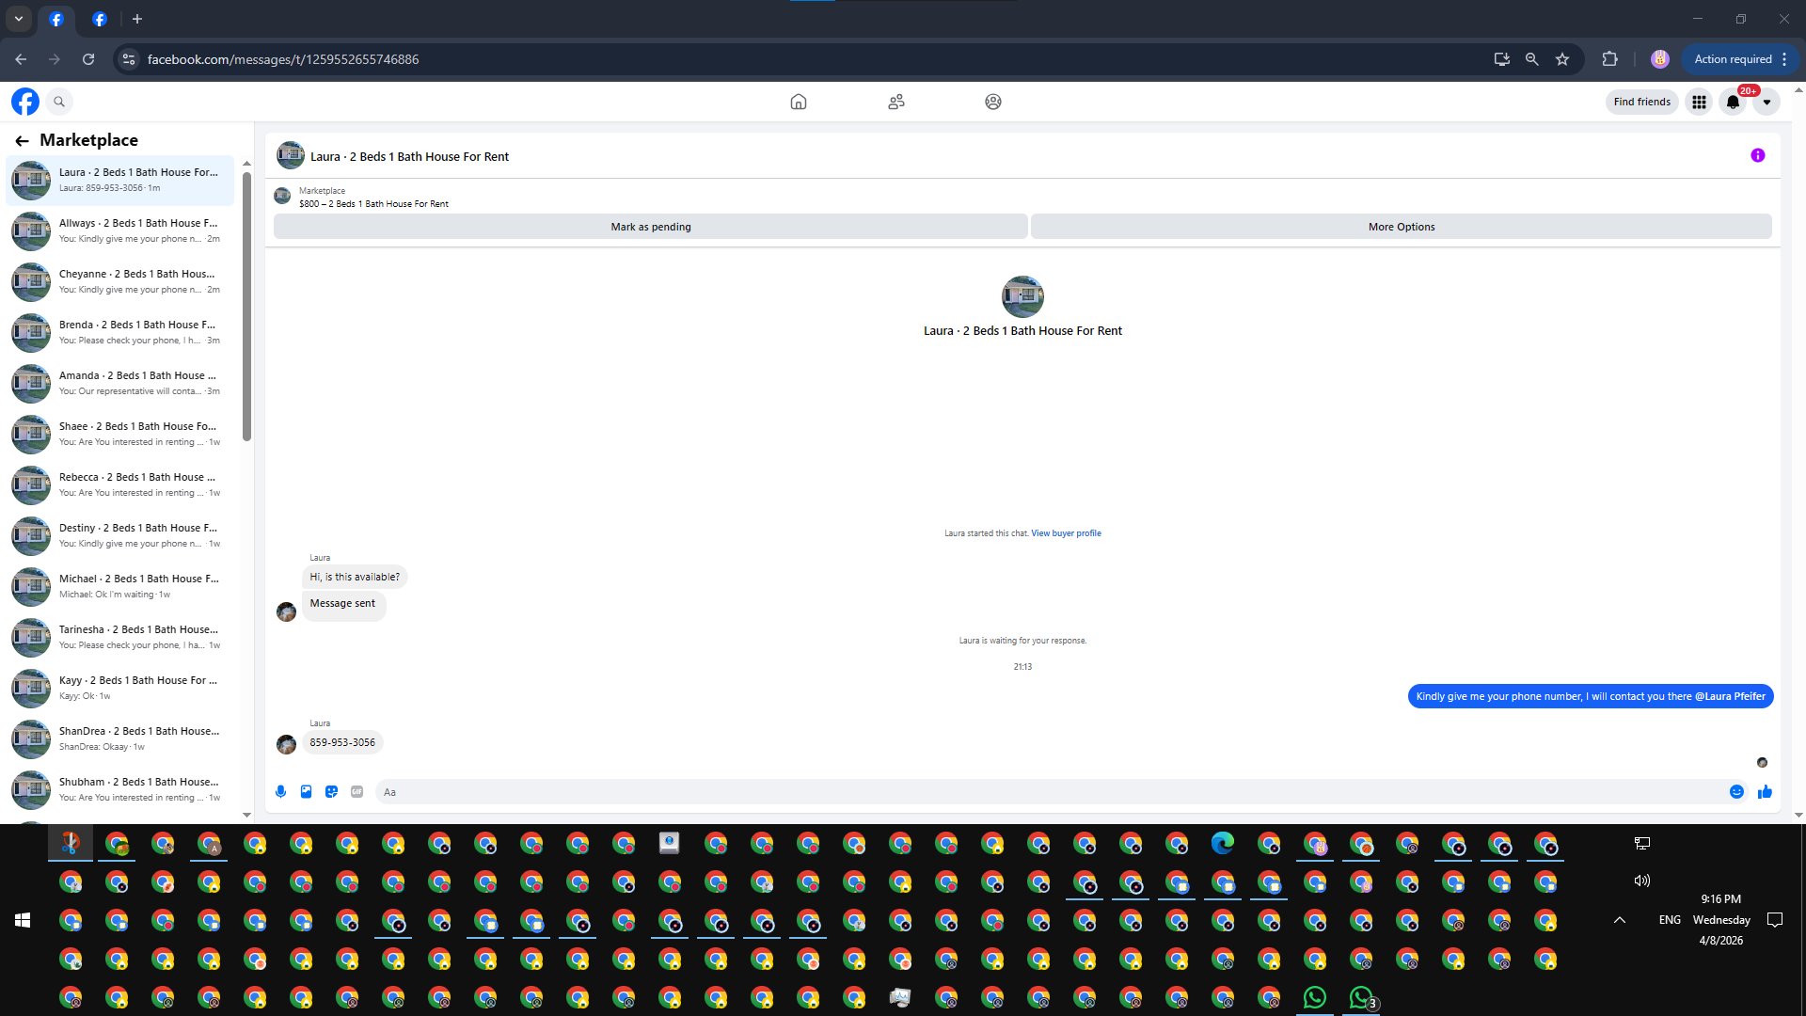Image resolution: width=1806 pixels, height=1016 pixels.
Task: Click Mark as pending button
Action: click(650, 227)
